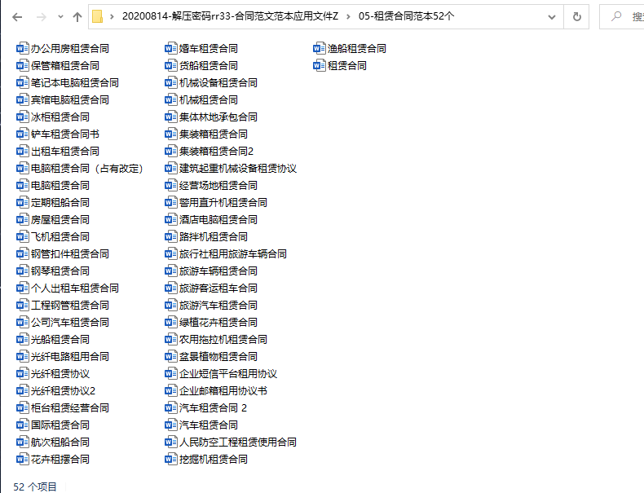Select file name 航次租船合同
This screenshot has width=644, height=493.
point(60,442)
